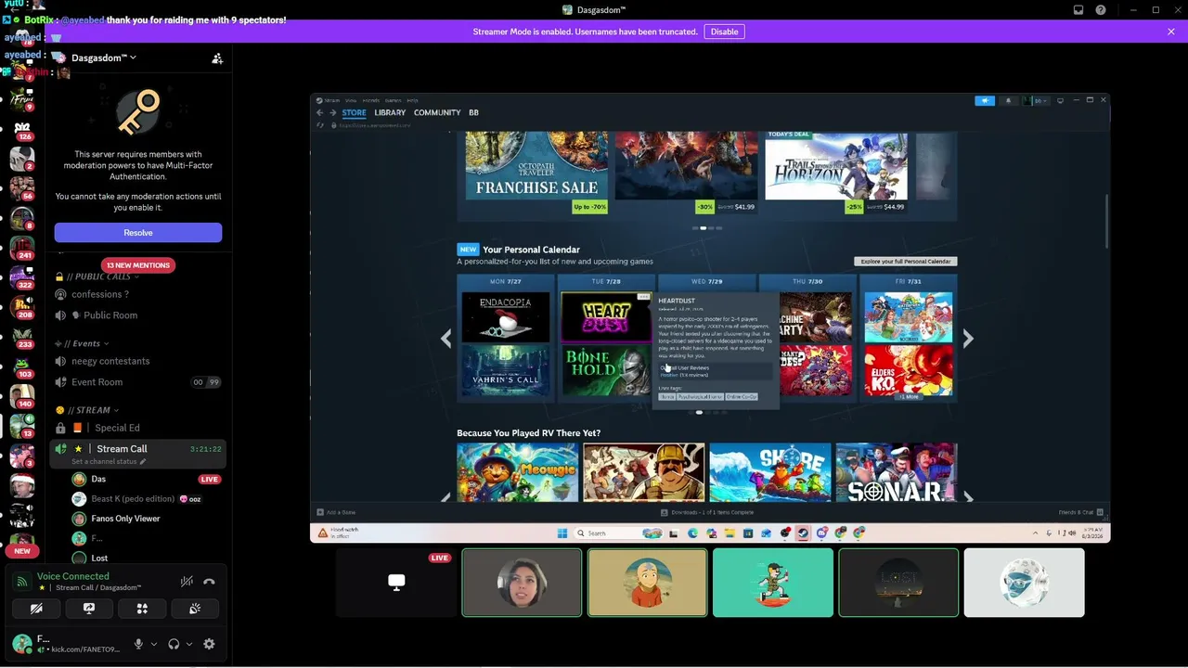The width and height of the screenshot is (1188, 668).
Task: Collapse STREAM category
Action: pos(88,410)
